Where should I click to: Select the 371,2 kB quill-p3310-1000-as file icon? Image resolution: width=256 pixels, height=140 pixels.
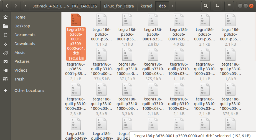pos(127,55)
